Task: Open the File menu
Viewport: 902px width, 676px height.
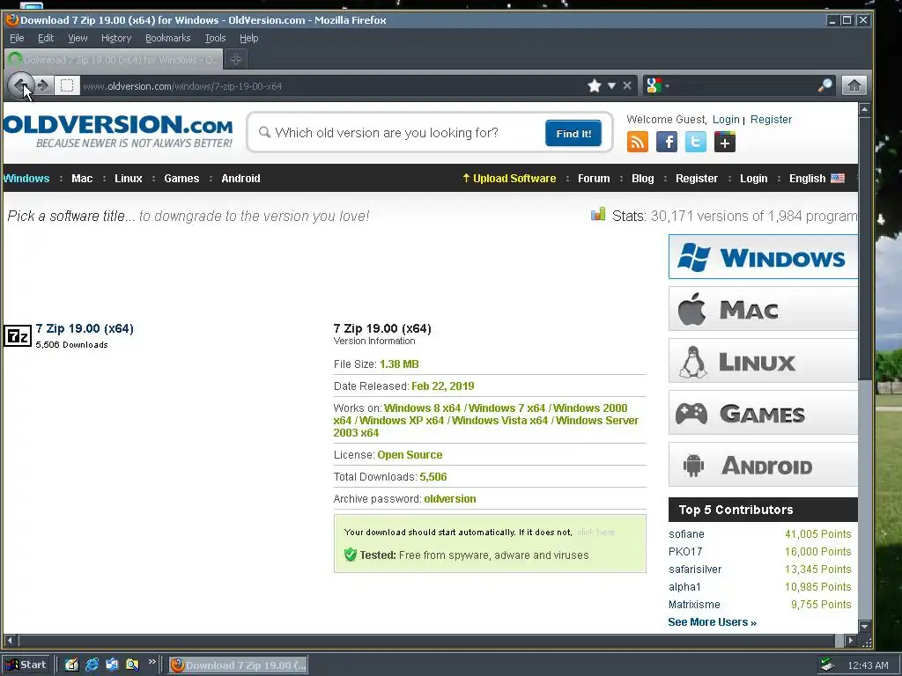Action: [x=17, y=38]
